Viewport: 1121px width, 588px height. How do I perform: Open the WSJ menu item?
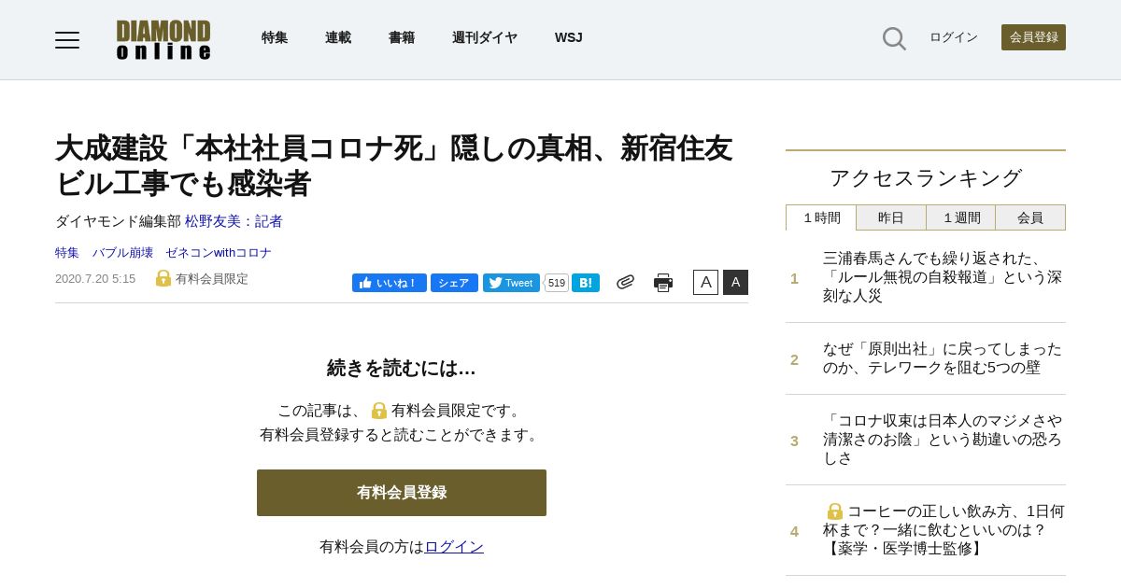click(568, 37)
